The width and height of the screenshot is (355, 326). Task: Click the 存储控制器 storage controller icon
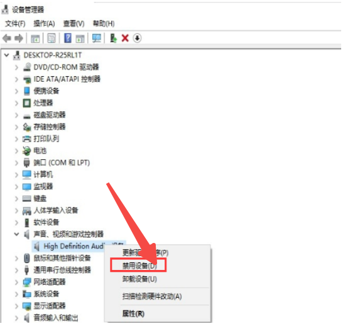point(27,127)
